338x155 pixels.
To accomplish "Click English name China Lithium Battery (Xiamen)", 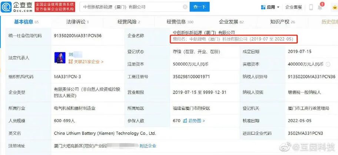I will (x=105, y=134).
